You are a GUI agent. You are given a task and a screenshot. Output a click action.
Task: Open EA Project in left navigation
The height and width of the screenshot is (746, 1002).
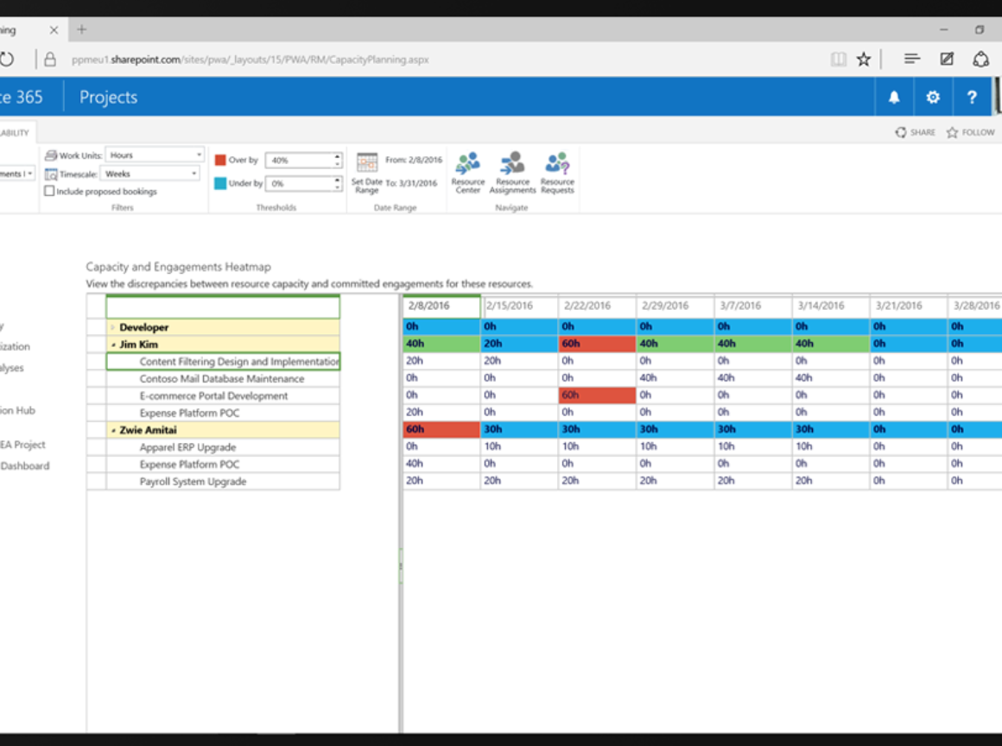[x=23, y=445]
